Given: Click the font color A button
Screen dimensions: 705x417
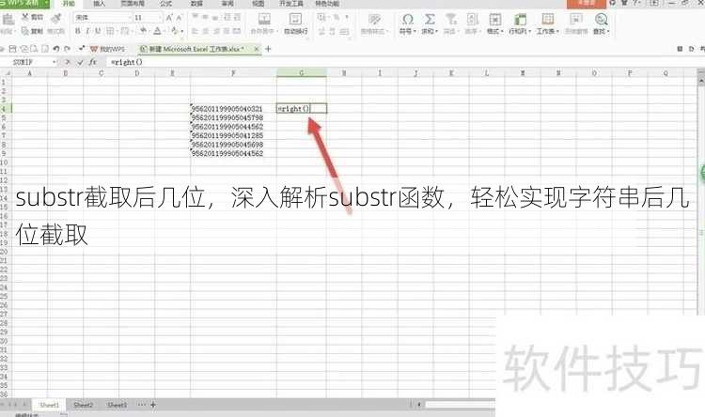Looking at the screenshot, I should [157, 31].
